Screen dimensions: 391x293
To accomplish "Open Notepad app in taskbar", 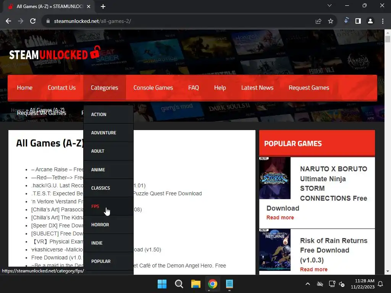I will 229,284.
